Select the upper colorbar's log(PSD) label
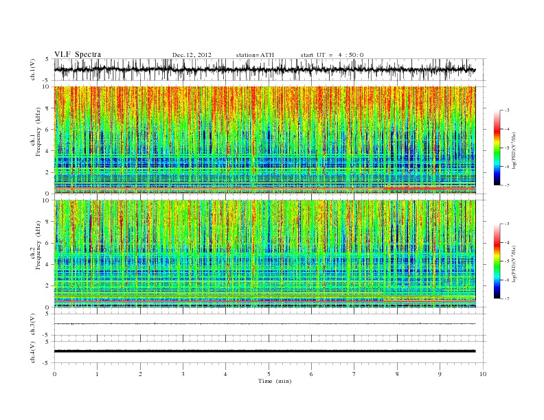544x420 pixels. (x=514, y=150)
